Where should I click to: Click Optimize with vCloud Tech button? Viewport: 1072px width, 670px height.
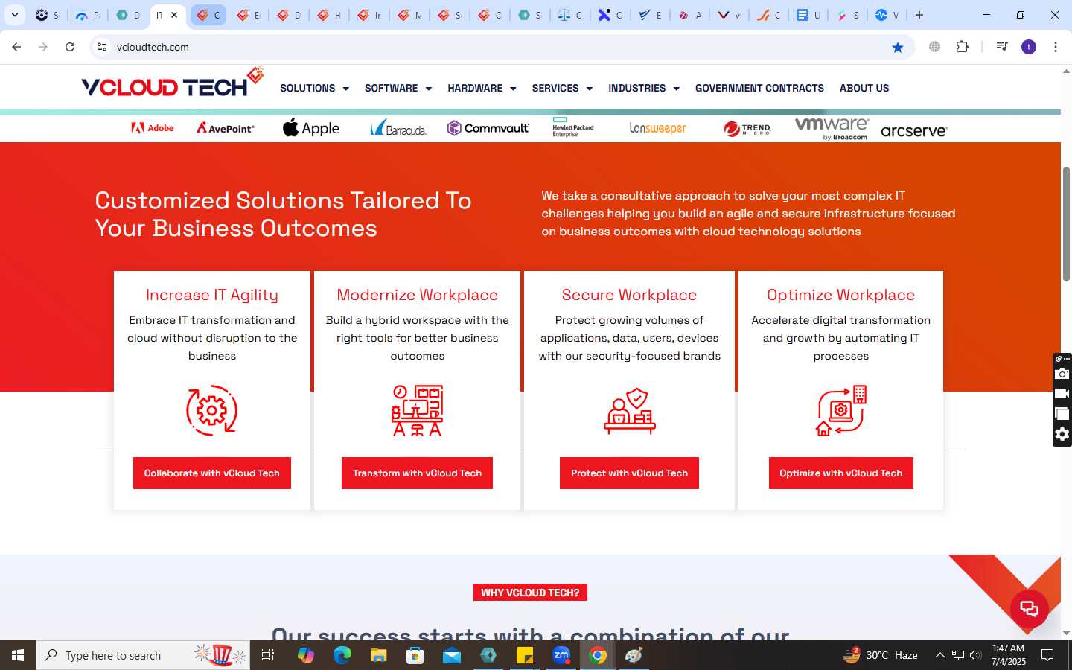pyautogui.click(x=841, y=473)
